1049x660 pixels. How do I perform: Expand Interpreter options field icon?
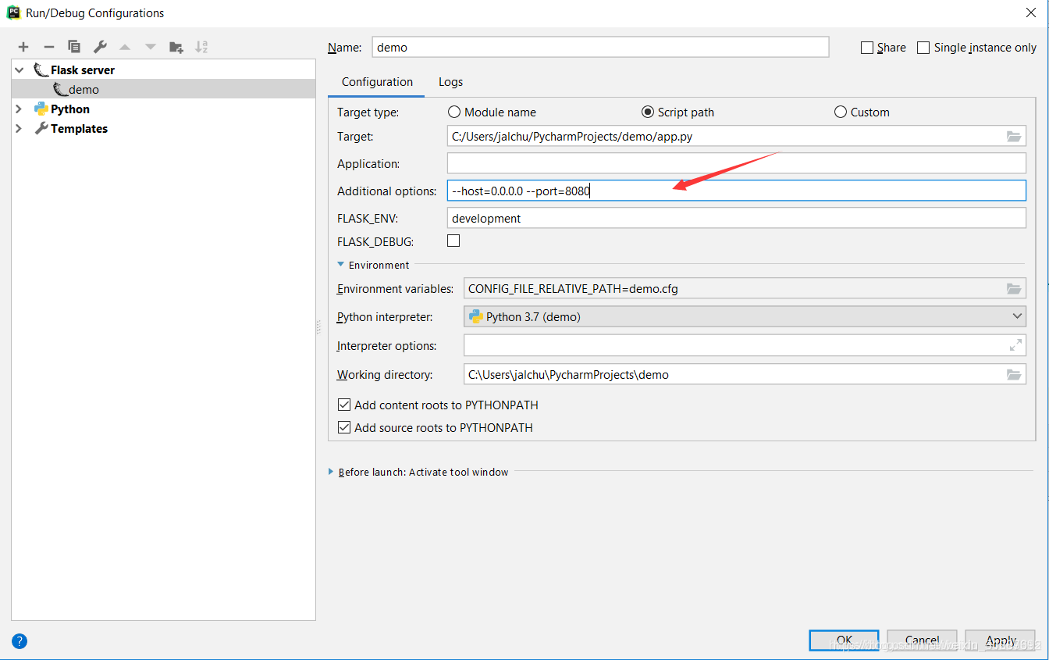[x=1015, y=345]
